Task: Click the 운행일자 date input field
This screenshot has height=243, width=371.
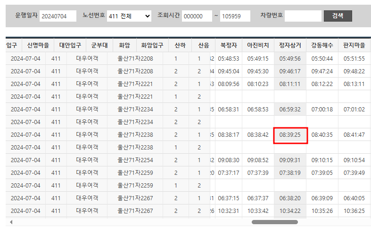Action: point(58,16)
